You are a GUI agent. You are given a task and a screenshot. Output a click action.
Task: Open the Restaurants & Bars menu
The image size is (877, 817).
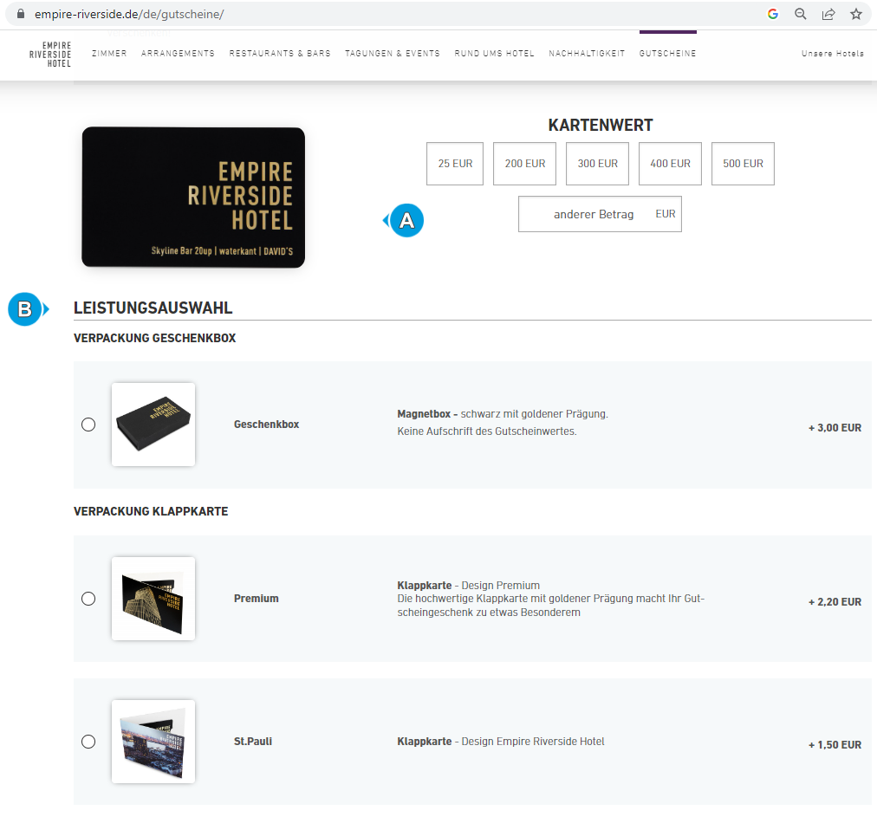(280, 53)
